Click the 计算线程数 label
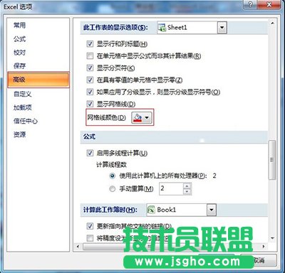The image size is (285, 273). [x=111, y=164]
